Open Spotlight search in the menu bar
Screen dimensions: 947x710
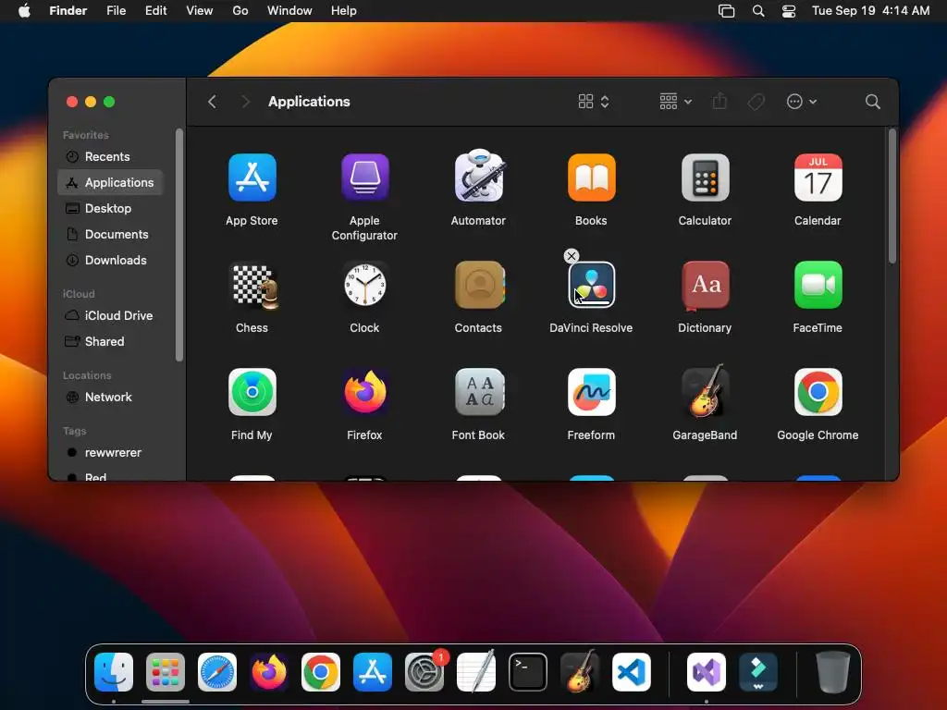[x=758, y=11]
